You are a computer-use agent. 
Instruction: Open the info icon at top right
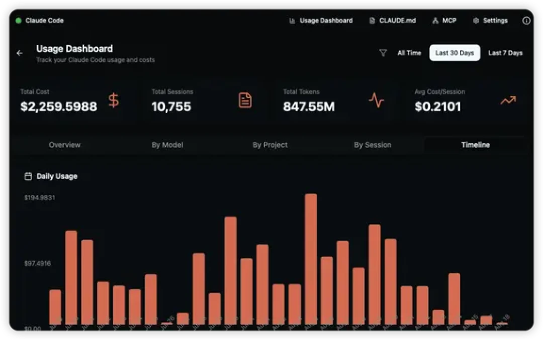(x=526, y=21)
